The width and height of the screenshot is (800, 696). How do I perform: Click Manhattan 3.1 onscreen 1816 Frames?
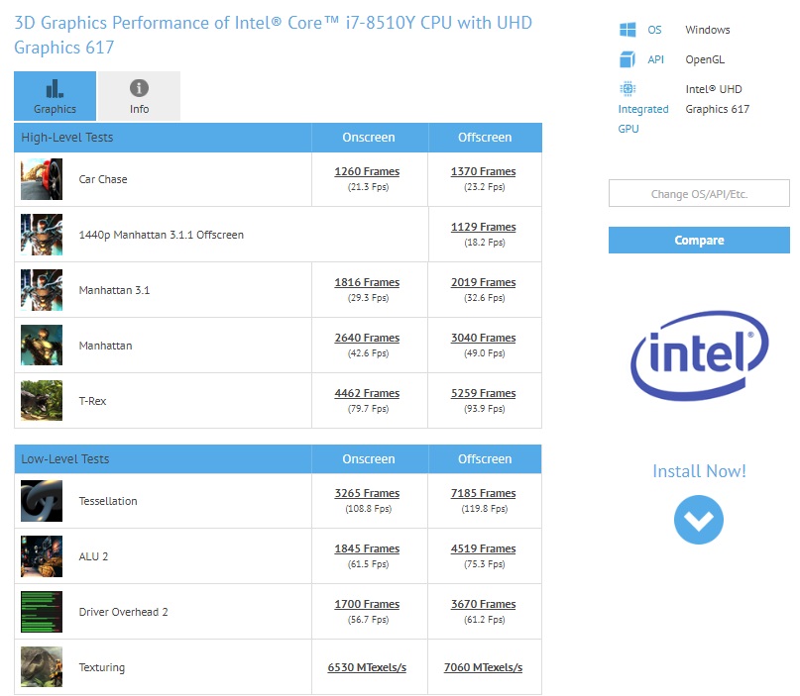coord(367,282)
